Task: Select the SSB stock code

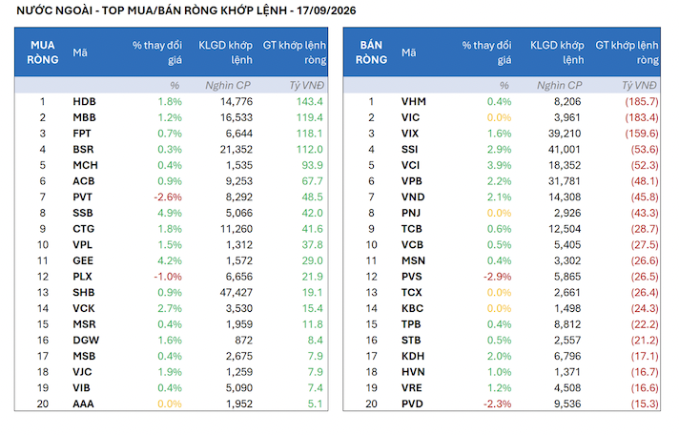Action: [83, 213]
